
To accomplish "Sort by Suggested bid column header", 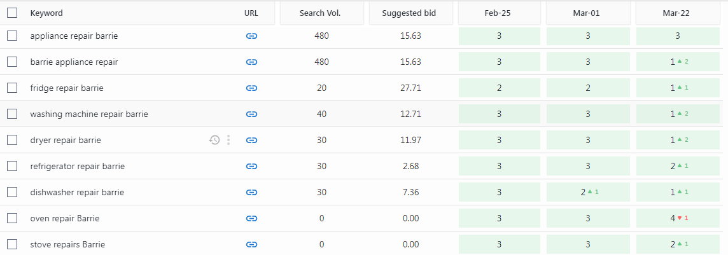I will [409, 13].
